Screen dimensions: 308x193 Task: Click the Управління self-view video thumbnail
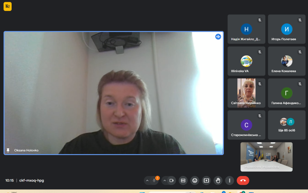[x=266, y=157]
